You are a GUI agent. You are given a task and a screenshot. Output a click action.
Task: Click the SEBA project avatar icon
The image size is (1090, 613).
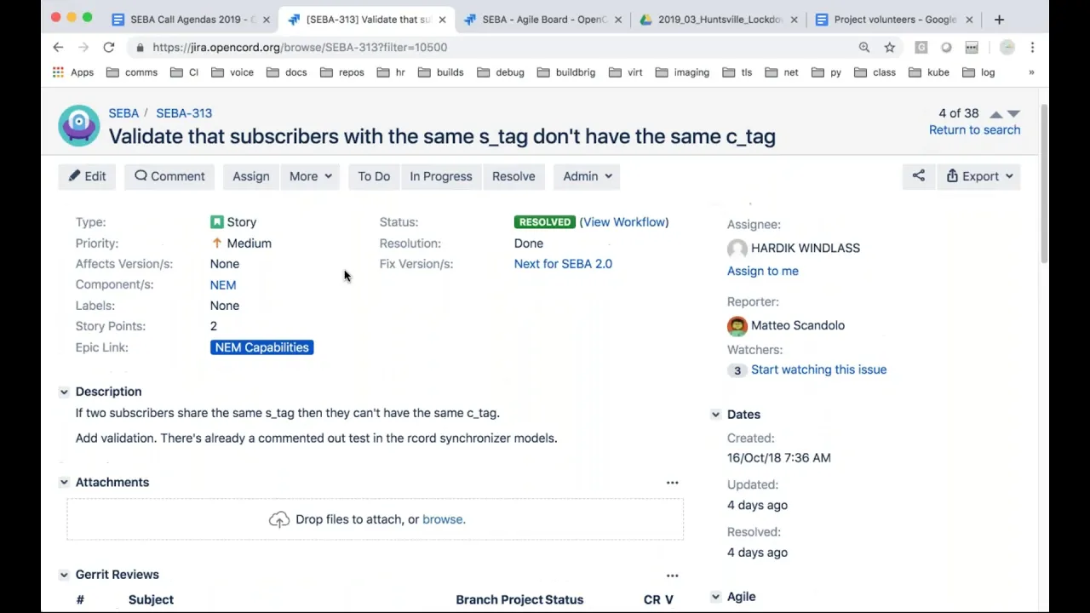coord(78,125)
